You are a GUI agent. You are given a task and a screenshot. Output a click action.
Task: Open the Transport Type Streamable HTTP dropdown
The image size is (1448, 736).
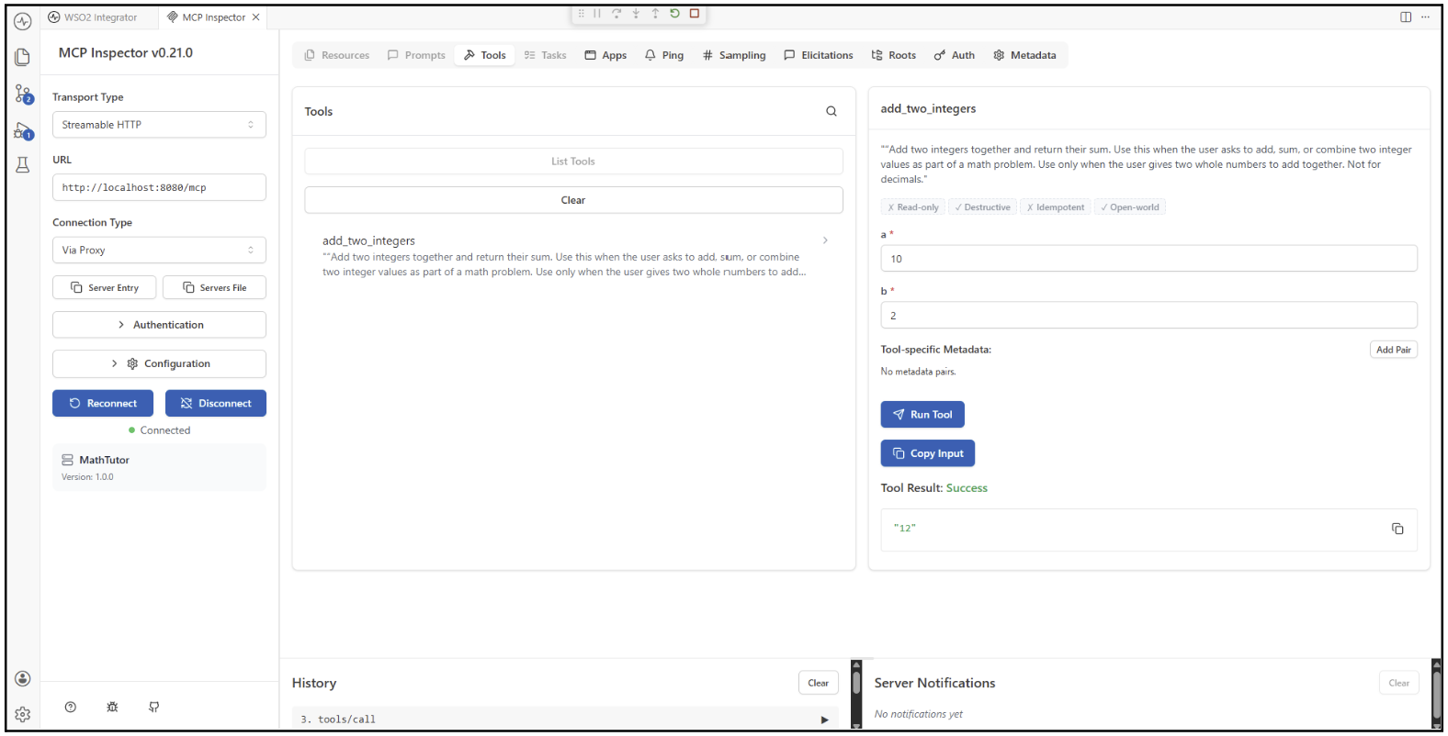pyautogui.click(x=159, y=125)
